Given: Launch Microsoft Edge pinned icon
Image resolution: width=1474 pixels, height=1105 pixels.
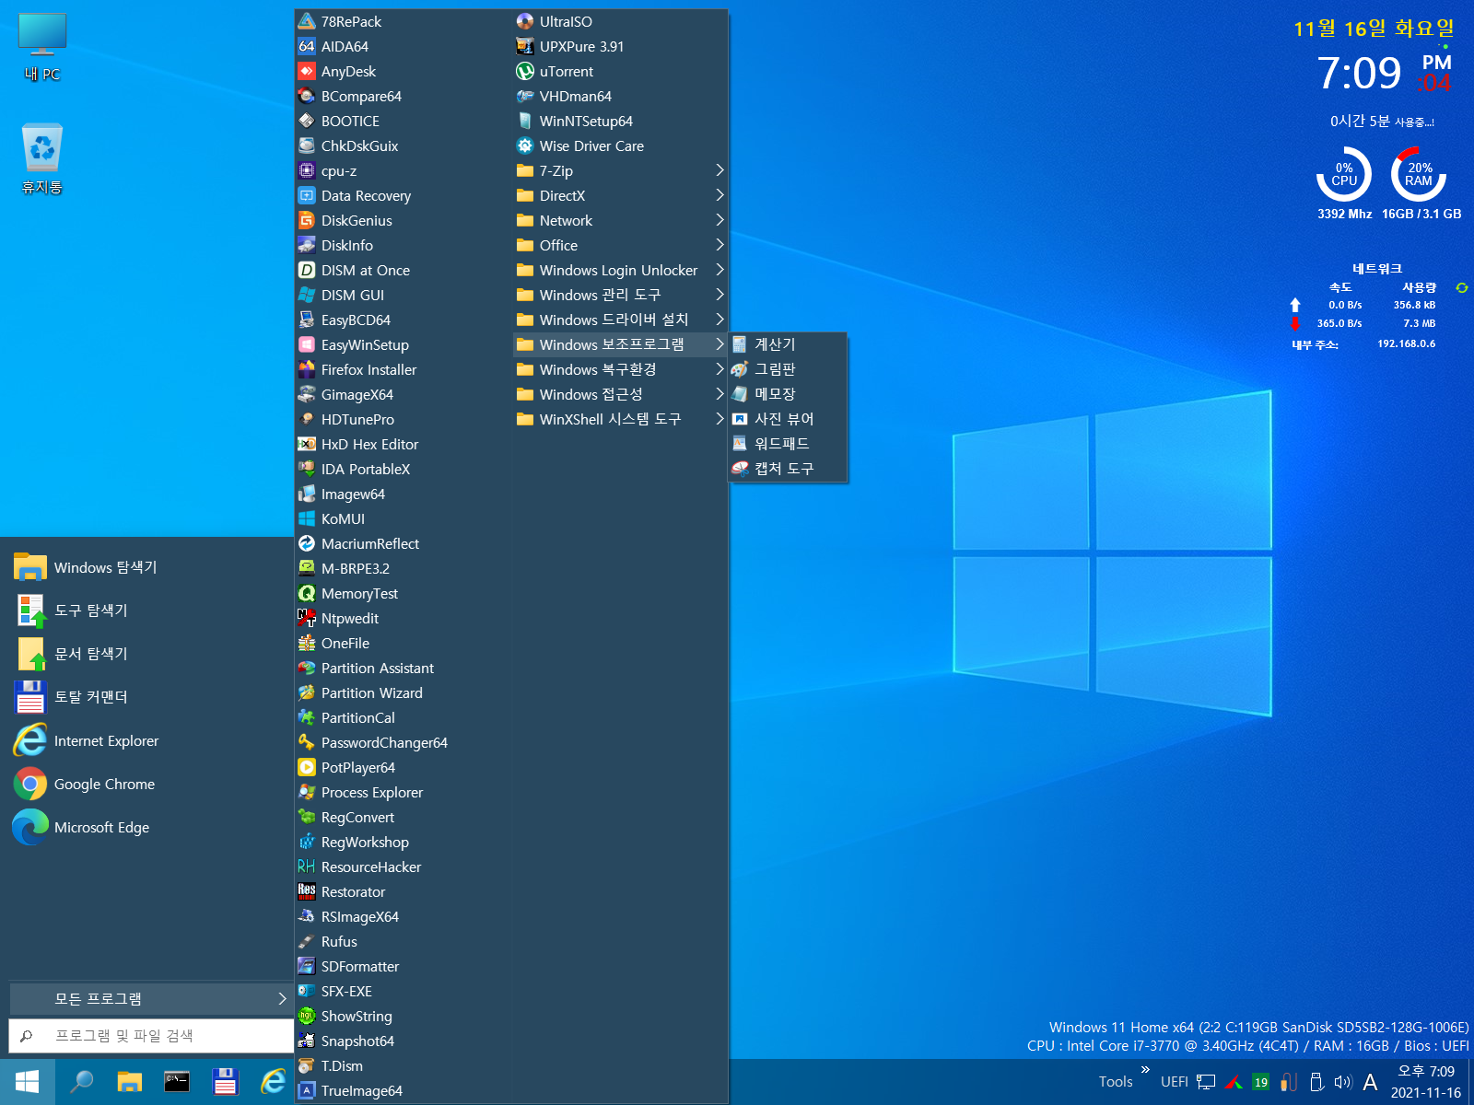Looking at the screenshot, I should 29,827.
